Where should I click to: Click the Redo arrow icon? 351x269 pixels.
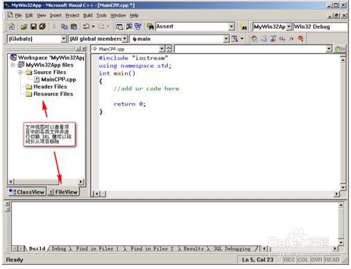[x=101, y=27]
